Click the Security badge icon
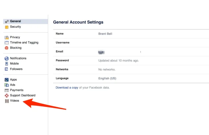The image size is (209, 135). pyautogui.click(x=7, y=27)
